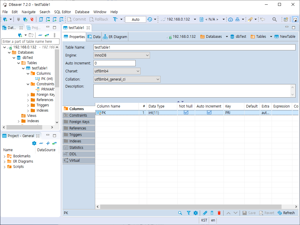Click the Commit button
This screenshot has width=300, height=225.
pyautogui.click(x=77, y=19)
